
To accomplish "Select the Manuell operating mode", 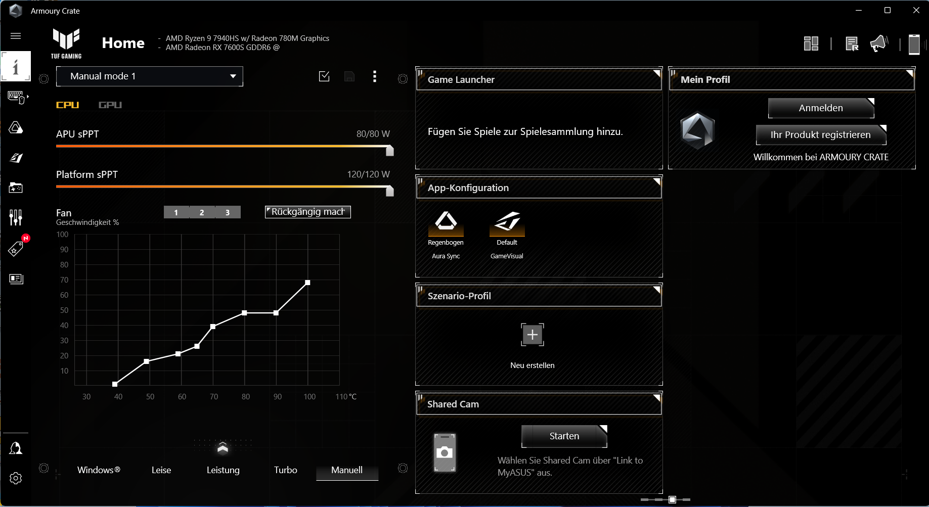I will pyautogui.click(x=347, y=470).
